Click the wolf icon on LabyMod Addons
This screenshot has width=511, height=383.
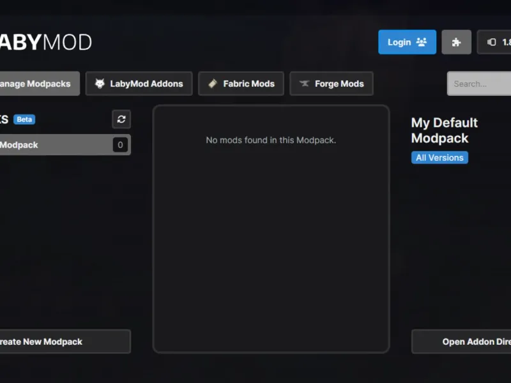coord(100,84)
